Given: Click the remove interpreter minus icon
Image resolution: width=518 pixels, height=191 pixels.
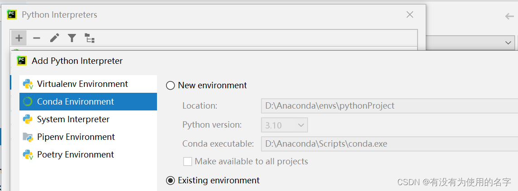Looking at the screenshot, I should (x=37, y=38).
